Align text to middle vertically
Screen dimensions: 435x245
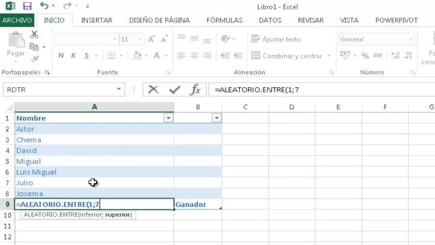click(x=194, y=39)
